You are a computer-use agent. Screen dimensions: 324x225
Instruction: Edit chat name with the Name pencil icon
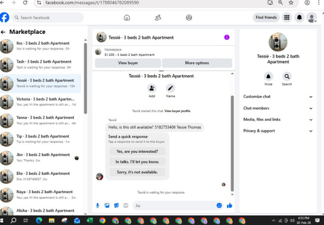pyautogui.click(x=170, y=88)
